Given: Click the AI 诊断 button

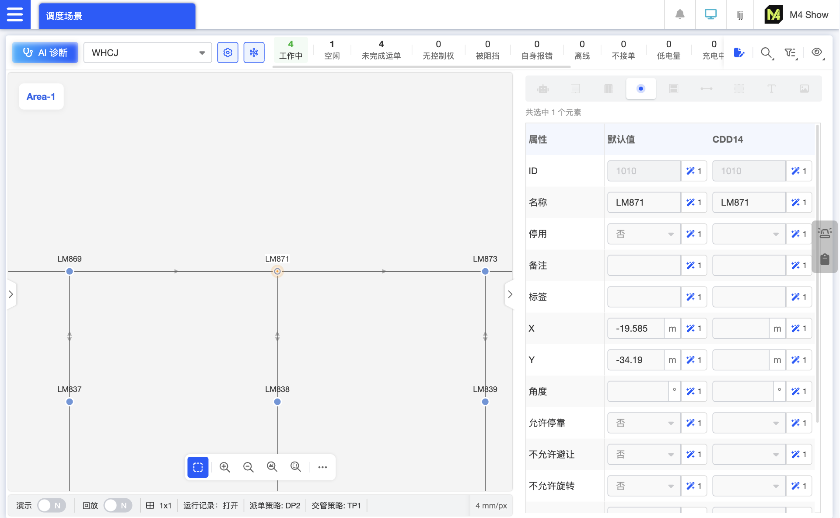Looking at the screenshot, I should click(45, 52).
